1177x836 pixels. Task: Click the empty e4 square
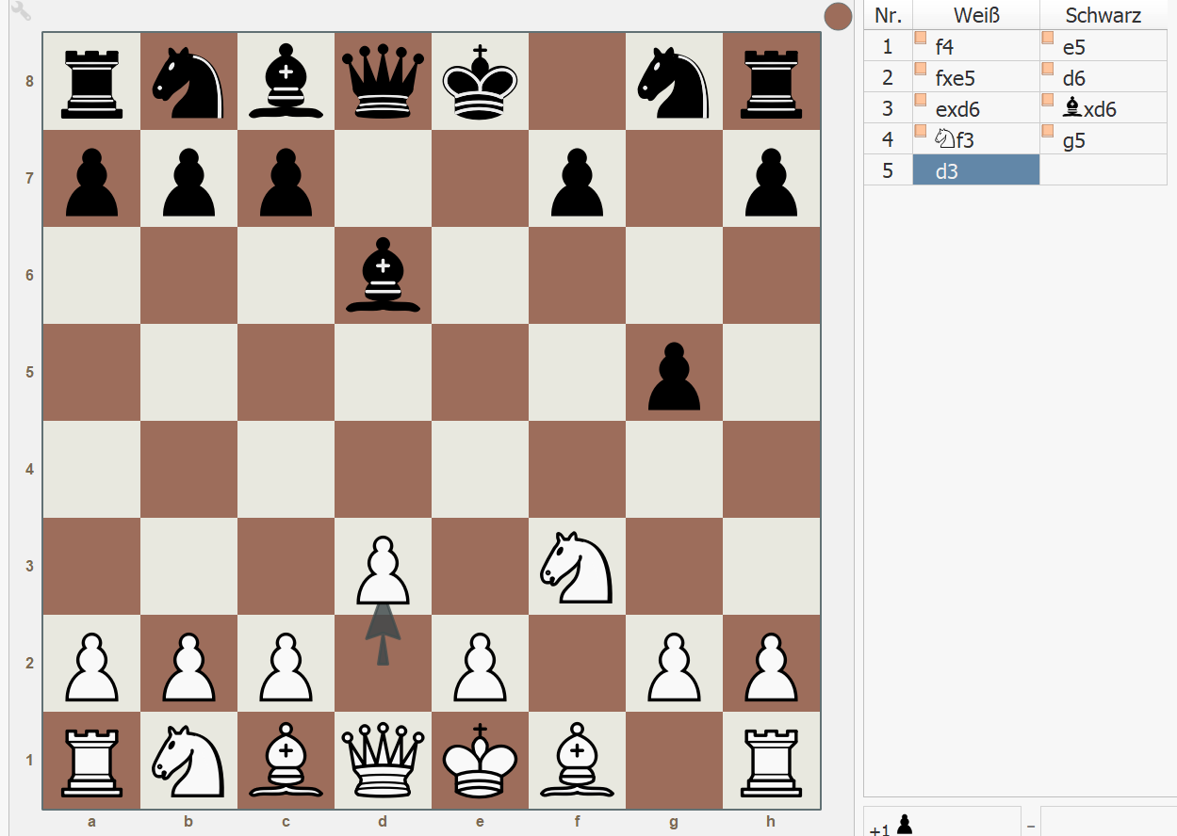coord(480,470)
